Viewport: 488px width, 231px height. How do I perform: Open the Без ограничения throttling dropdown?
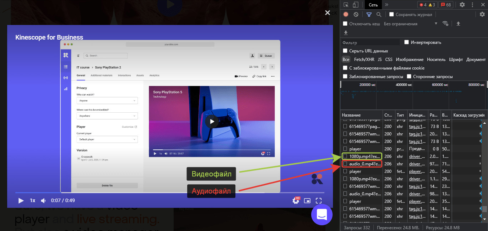[x=410, y=24]
